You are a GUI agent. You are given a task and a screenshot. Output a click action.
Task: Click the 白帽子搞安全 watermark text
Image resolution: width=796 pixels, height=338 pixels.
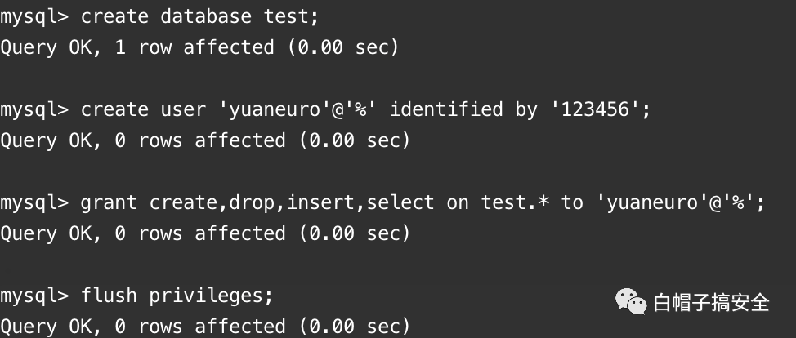pos(712,303)
